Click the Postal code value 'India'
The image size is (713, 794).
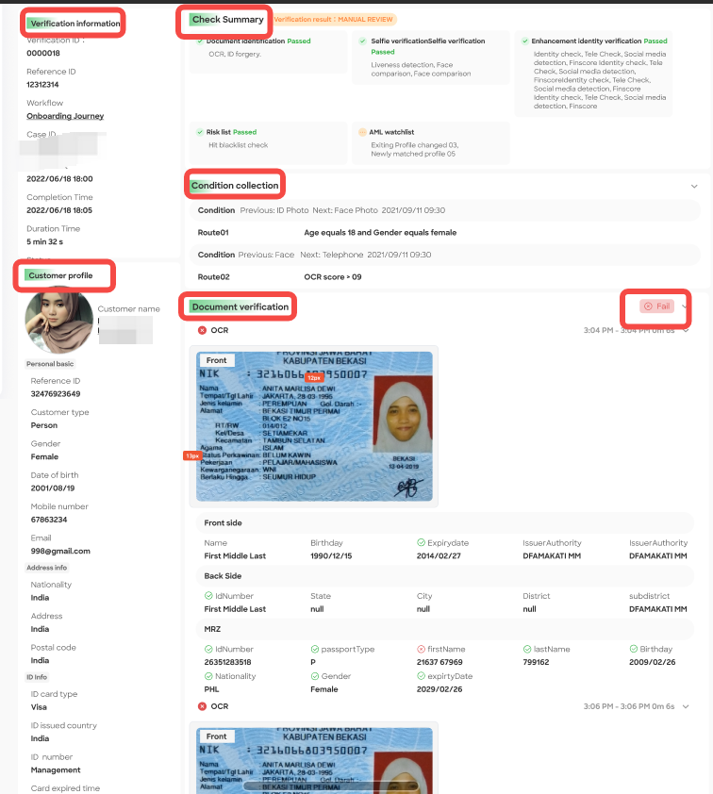click(40, 660)
